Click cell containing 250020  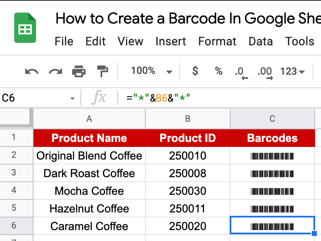click(188, 226)
